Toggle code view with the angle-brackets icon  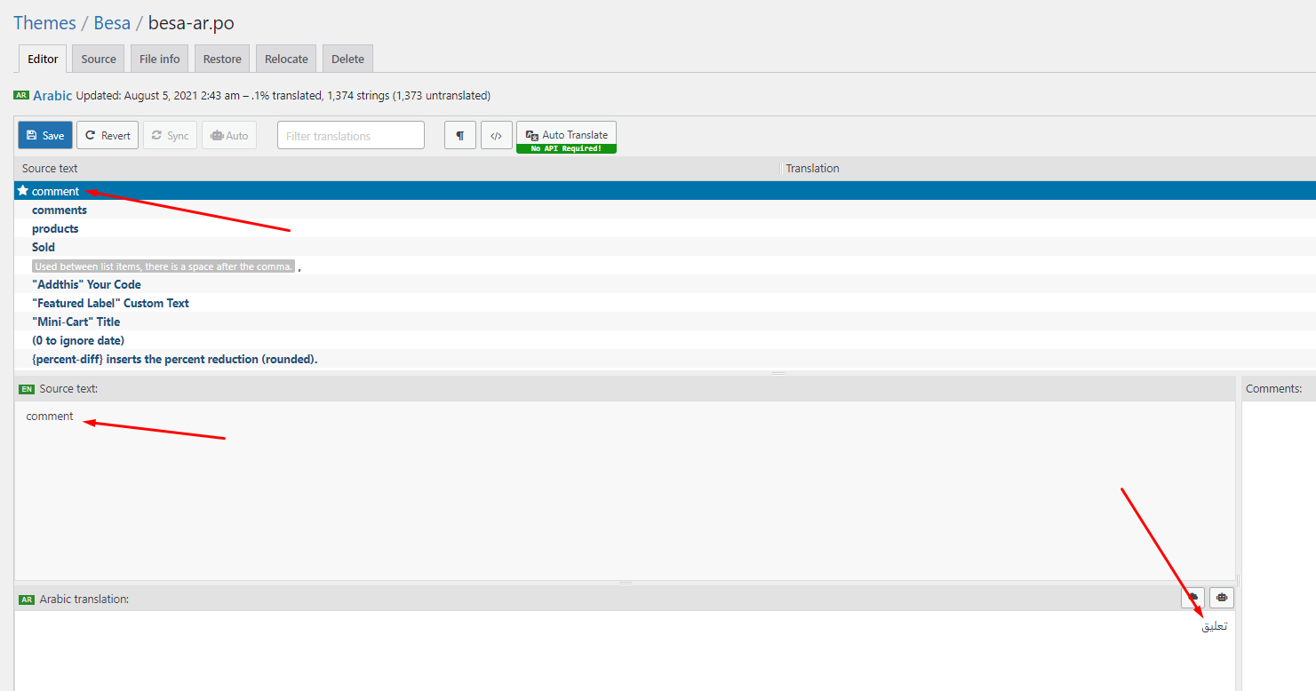(497, 135)
